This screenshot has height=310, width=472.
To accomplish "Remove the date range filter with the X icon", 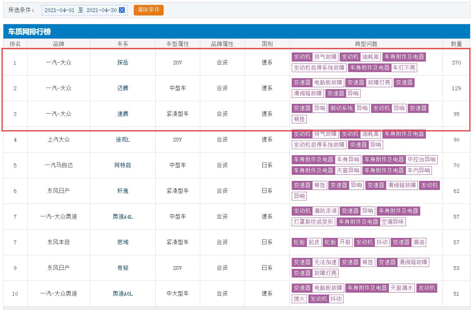I will pos(122,10).
